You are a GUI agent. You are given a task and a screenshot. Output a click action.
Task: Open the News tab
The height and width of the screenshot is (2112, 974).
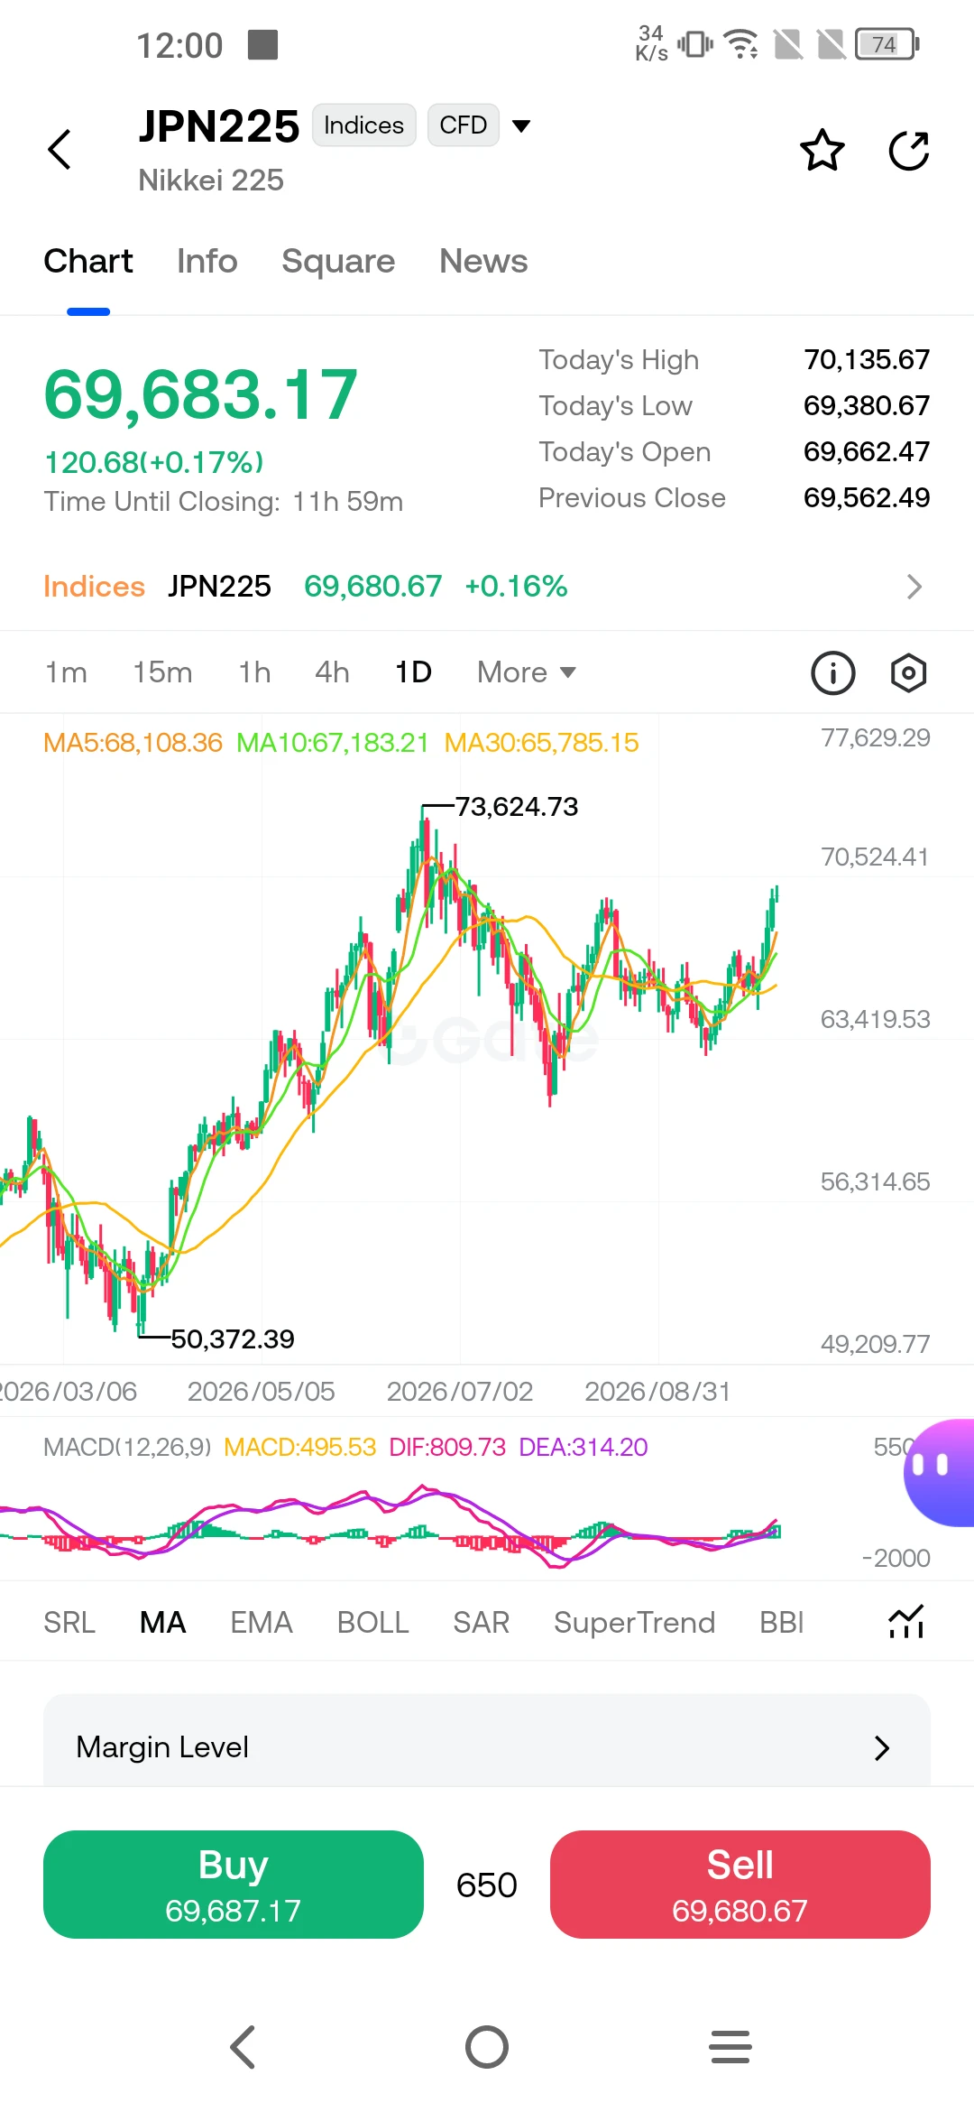[x=483, y=262]
